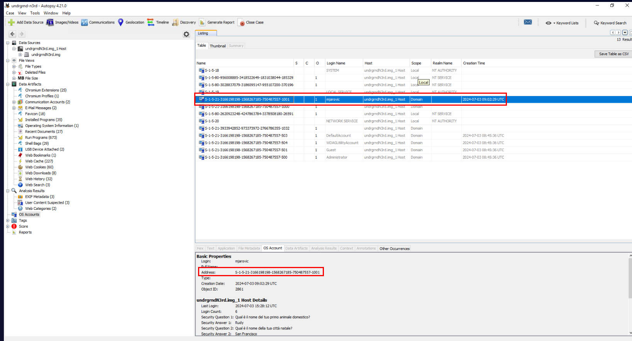Screen dimensions: 632x341
Task: Collapse the Analysis Results node
Action: coord(8,191)
